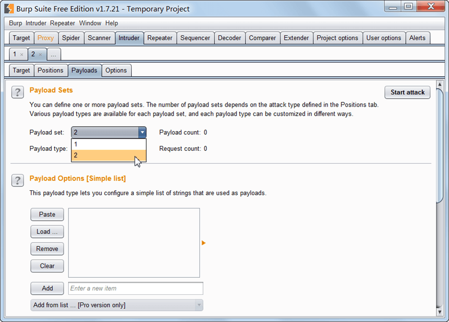The width and height of the screenshot is (449, 322).
Task: Click Payload Options [Simple list] heading
Action: [x=78, y=178]
